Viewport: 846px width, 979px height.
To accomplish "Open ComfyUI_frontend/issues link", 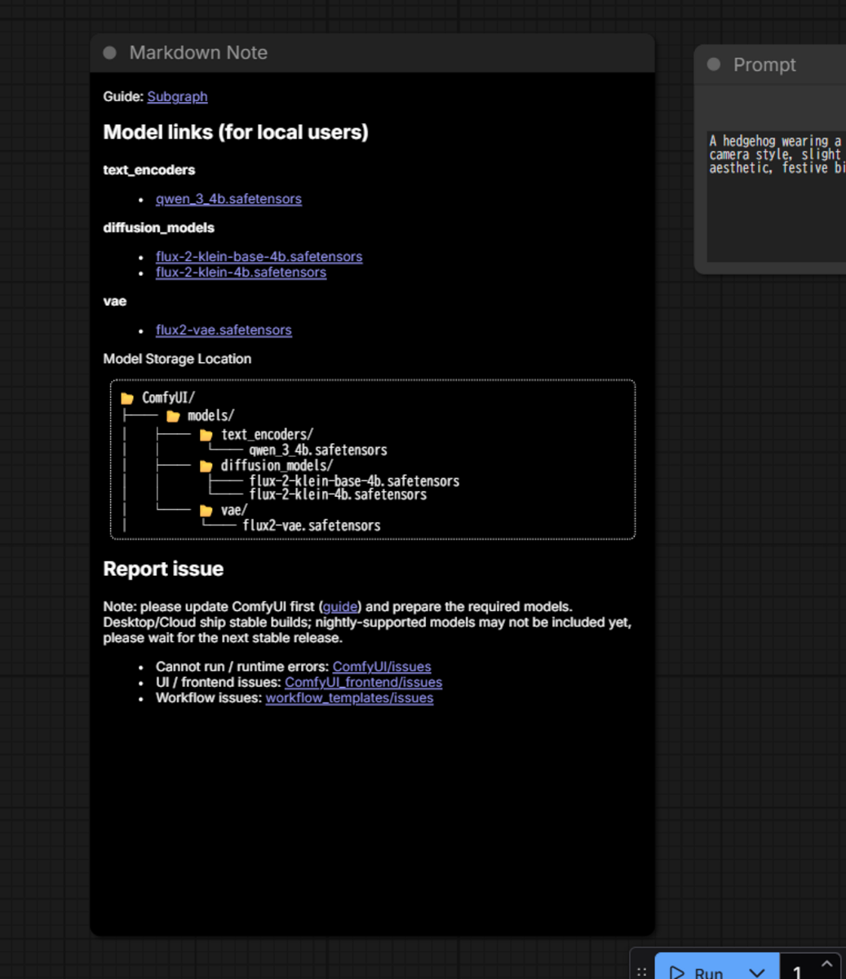I will click(363, 682).
